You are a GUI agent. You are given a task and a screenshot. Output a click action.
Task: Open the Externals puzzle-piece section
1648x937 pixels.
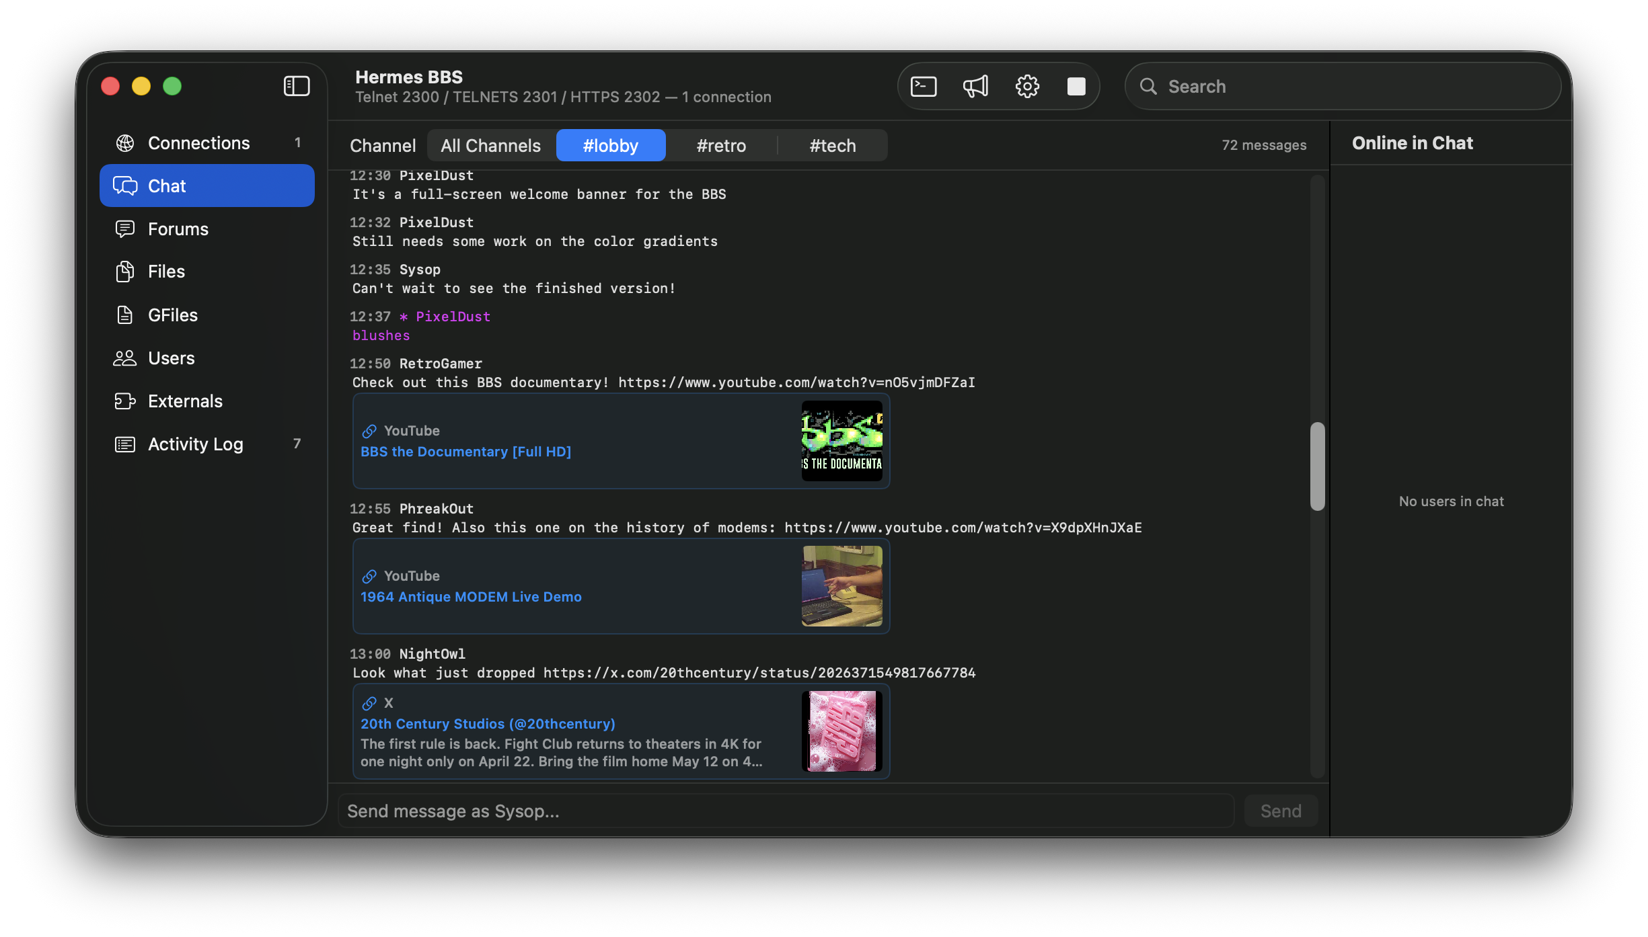click(x=185, y=401)
